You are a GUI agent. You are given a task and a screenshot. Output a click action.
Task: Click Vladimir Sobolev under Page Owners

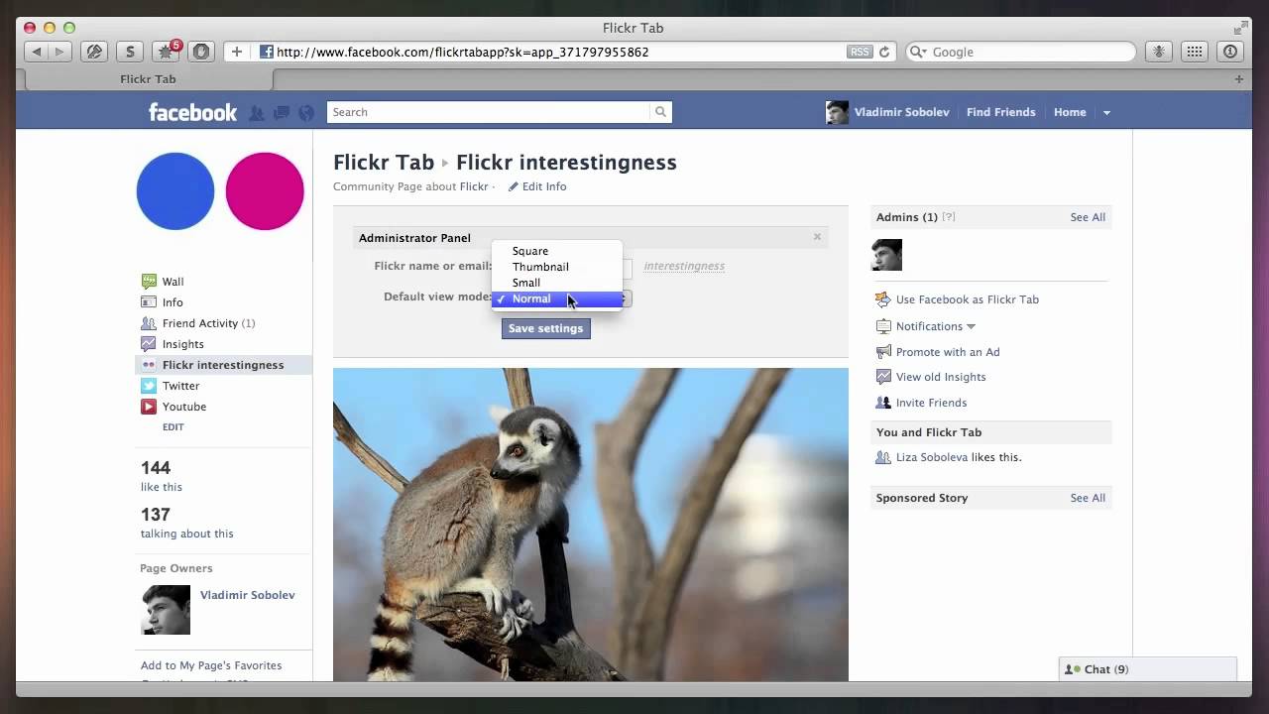pos(247,595)
